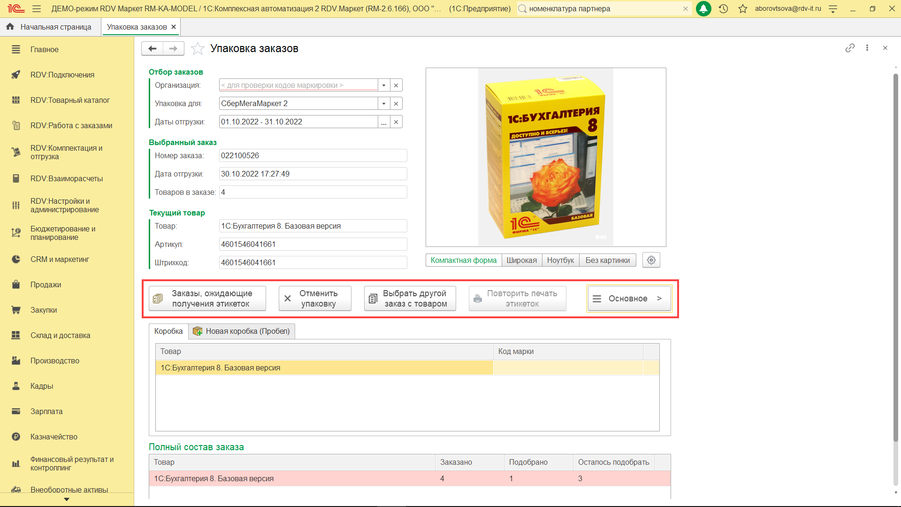Click the favorites star in title bar
Viewport: 901px width, 507px height.
click(x=742, y=8)
